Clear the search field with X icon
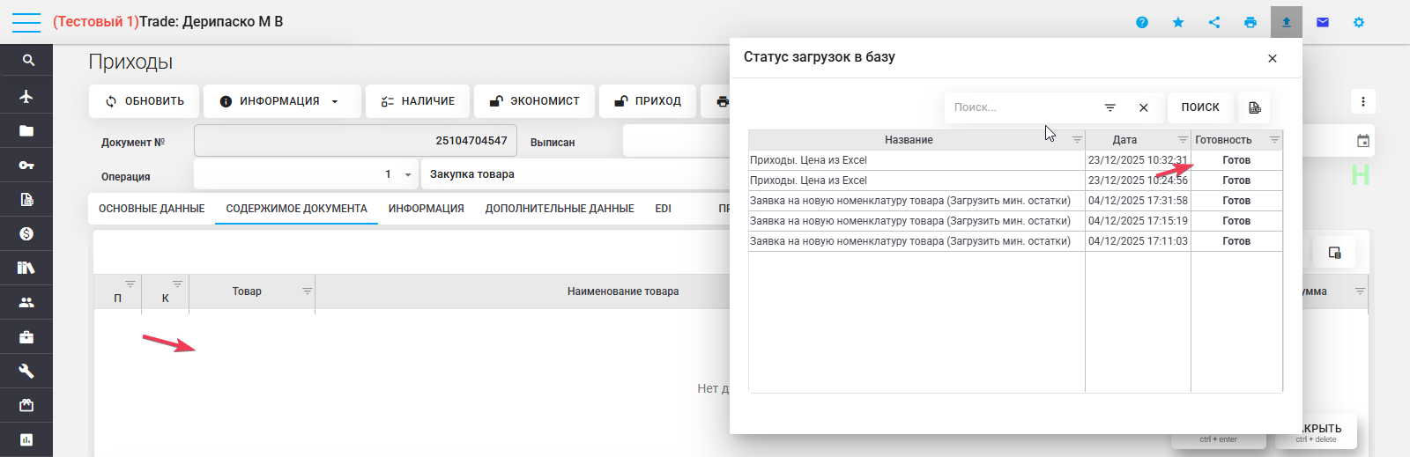 (x=1144, y=107)
